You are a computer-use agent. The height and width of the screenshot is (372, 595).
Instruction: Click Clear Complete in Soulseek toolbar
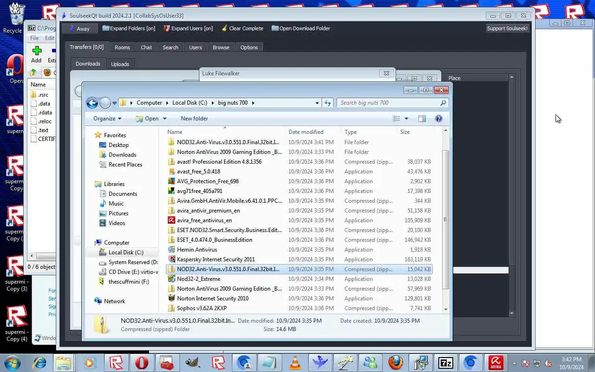pos(242,28)
